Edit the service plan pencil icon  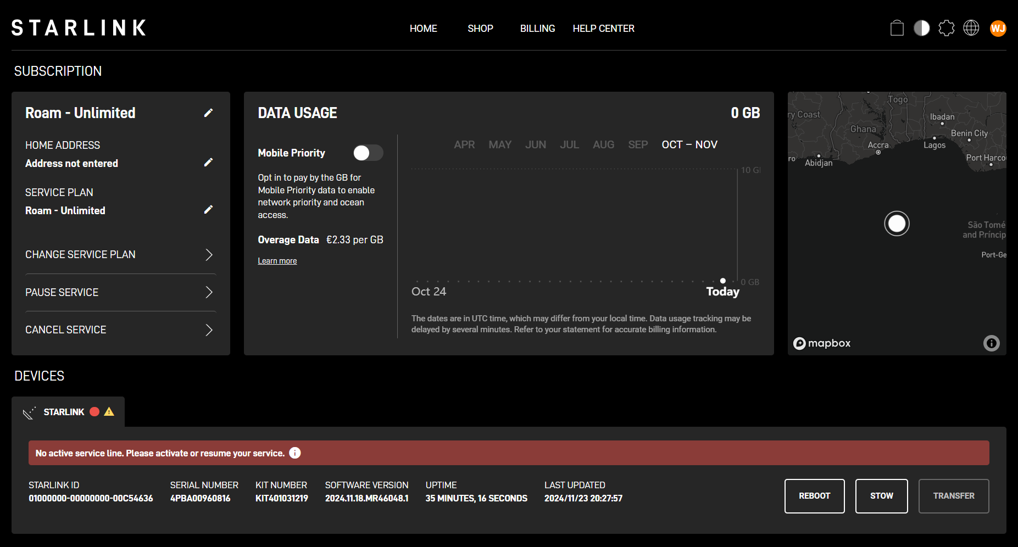click(x=208, y=209)
